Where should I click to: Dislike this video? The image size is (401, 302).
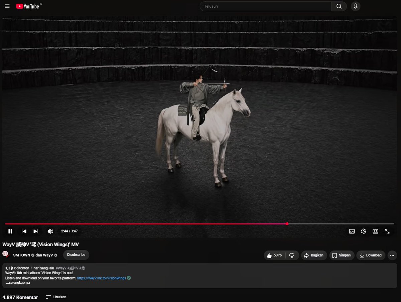pos(292,255)
